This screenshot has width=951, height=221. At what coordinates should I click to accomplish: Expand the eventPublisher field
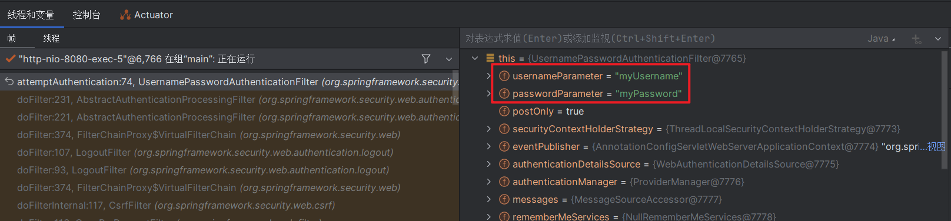488,146
